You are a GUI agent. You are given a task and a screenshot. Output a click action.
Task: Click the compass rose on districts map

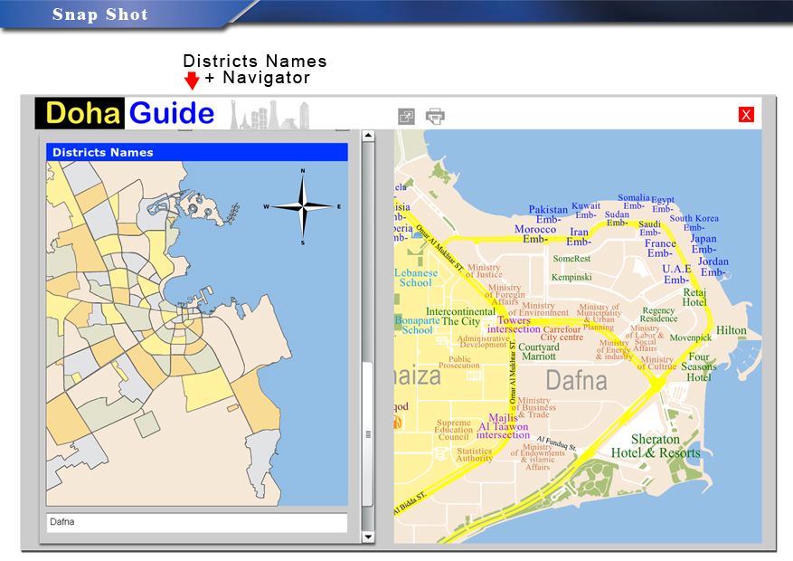[x=303, y=206]
